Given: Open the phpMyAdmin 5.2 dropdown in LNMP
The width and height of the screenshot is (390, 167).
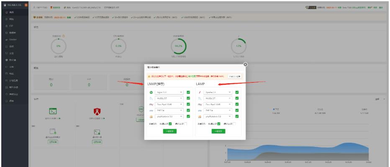Looking at the screenshot, I should pyautogui.click(x=169, y=116).
